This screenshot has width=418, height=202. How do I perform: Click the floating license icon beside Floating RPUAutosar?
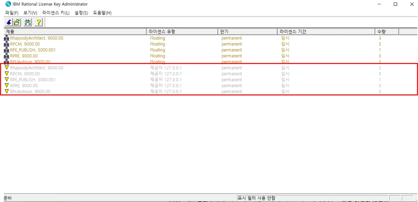pos(7,62)
